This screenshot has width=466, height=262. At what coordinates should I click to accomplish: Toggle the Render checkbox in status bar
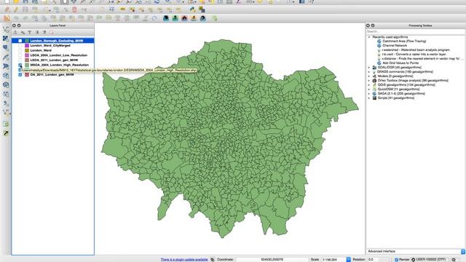[x=396, y=259]
